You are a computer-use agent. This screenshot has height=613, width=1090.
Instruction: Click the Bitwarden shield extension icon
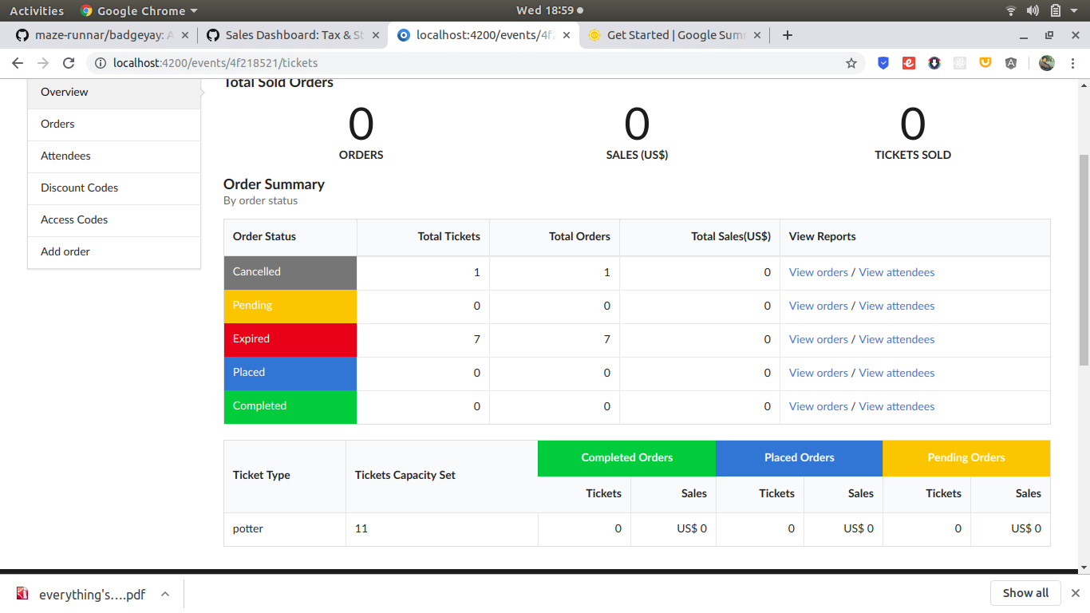click(x=883, y=63)
